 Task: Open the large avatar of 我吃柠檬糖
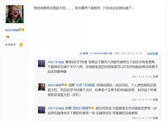(15, 14)
